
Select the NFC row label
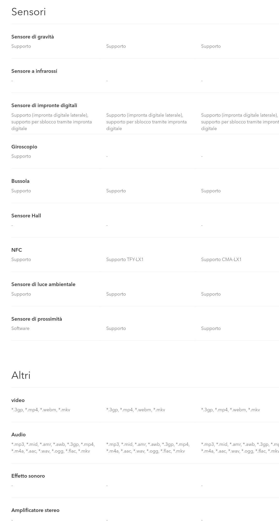[x=17, y=250]
